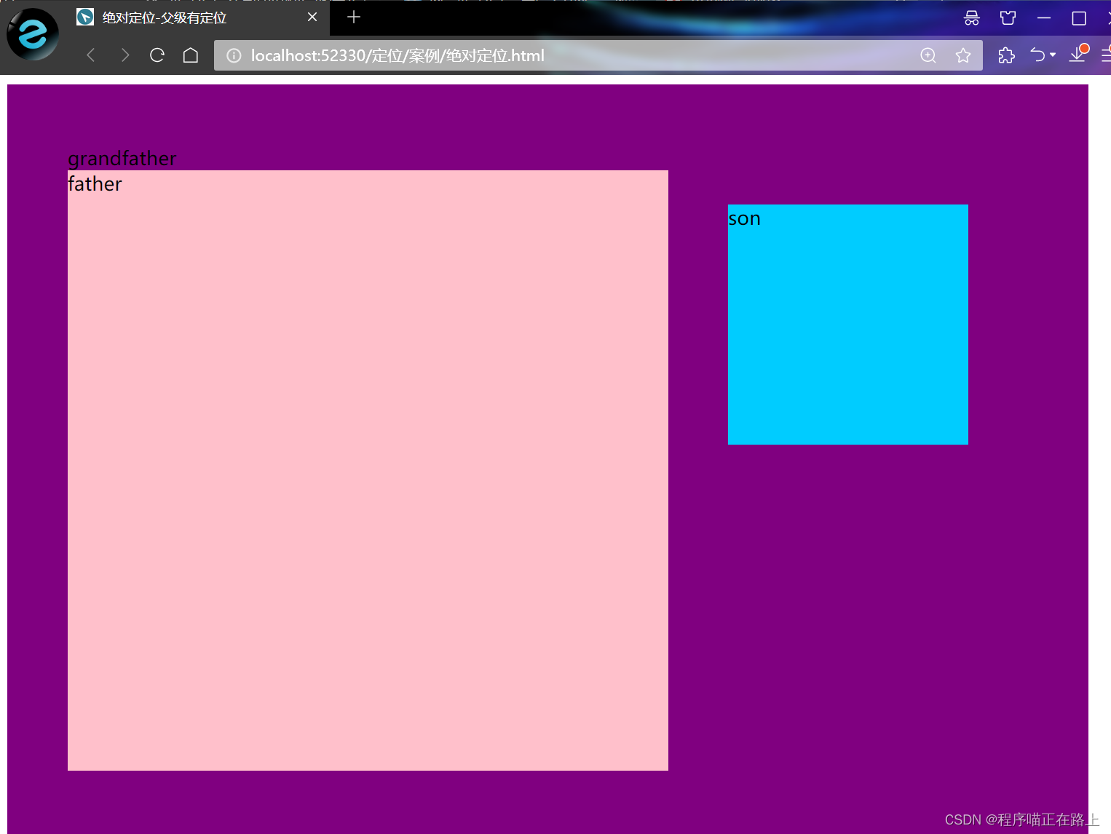Bookmark this page with star icon
This screenshot has width=1111, height=834.
(963, 55)
